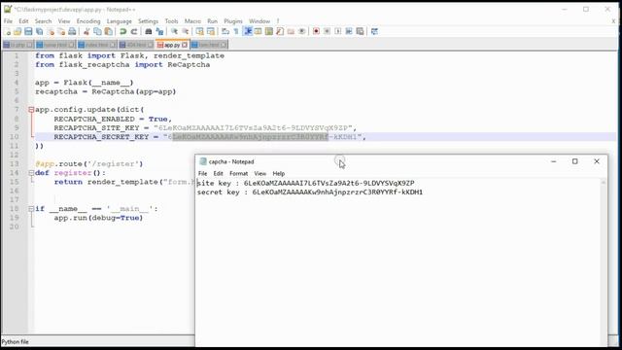Create a new file from the toolbar
622x350 pixels.
[x=7, y=31]
